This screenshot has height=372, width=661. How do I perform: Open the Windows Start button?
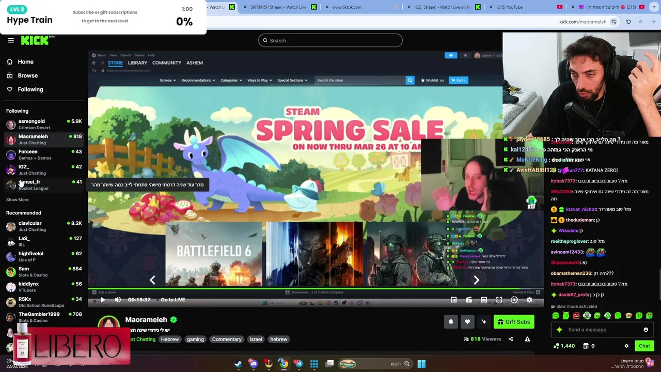tap(421, 364)
